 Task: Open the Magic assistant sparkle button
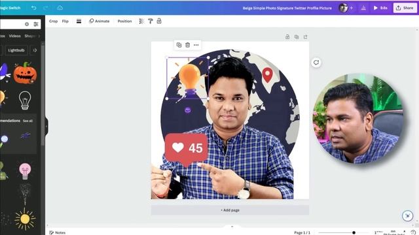[x=407, y=215]
